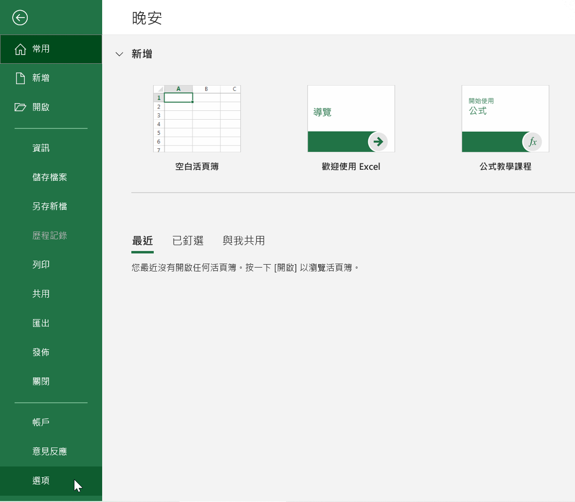Image resolution: width=575 pixels, height=502 pixels.
Task: Switch to the 最近 tab
Action: click(x=142, y=241)
